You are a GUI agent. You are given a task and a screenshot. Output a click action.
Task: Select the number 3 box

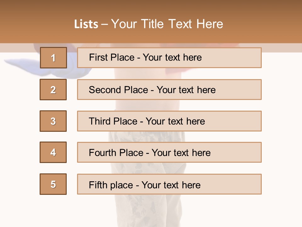[x=53, y=121]
